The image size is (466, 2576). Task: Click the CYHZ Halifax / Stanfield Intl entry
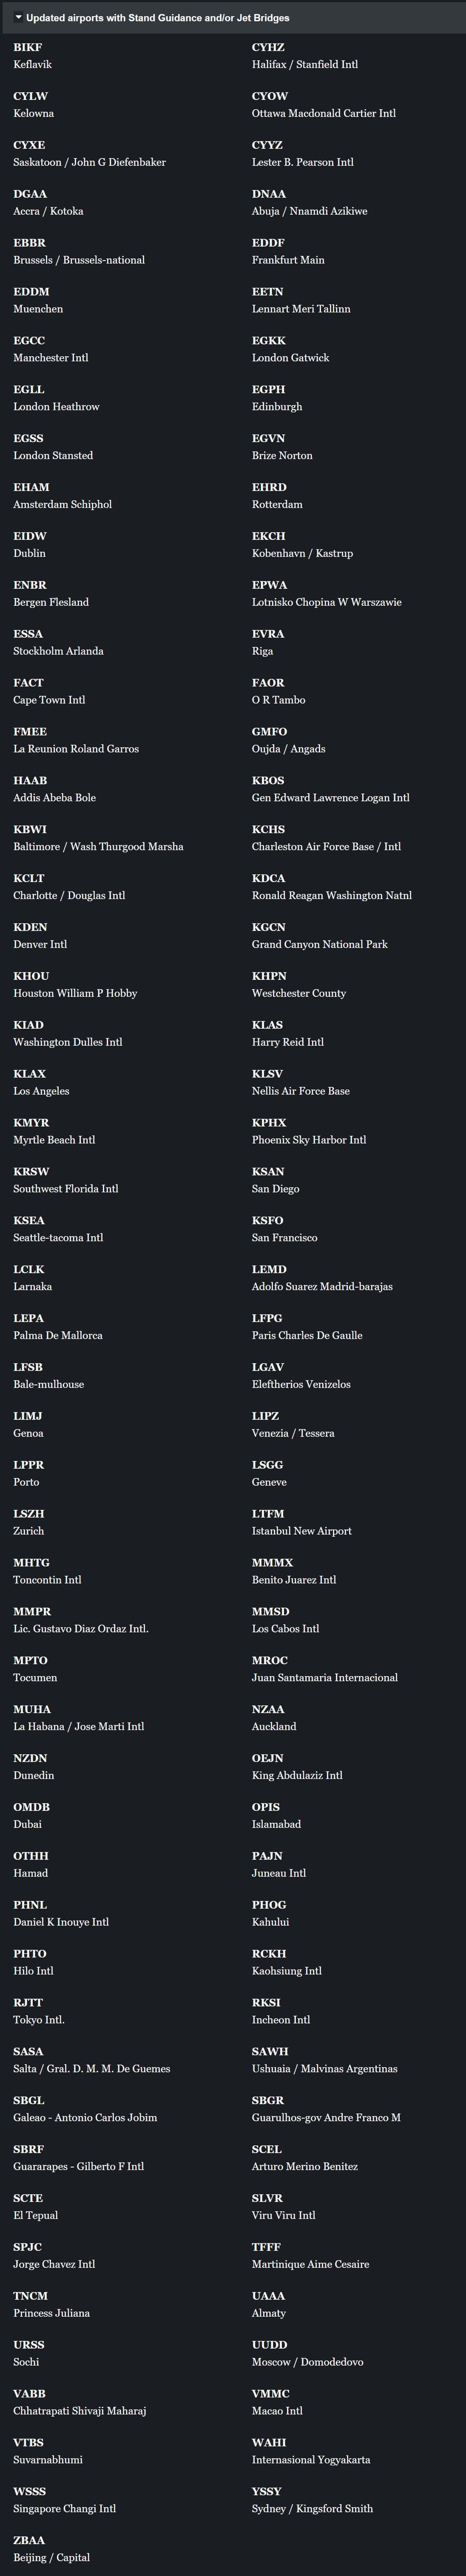pos(304,56)
